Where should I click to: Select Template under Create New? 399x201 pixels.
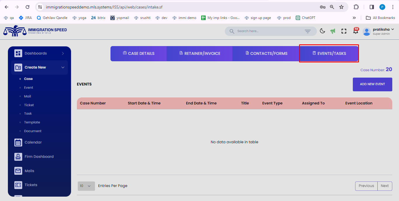pos(32,122)
